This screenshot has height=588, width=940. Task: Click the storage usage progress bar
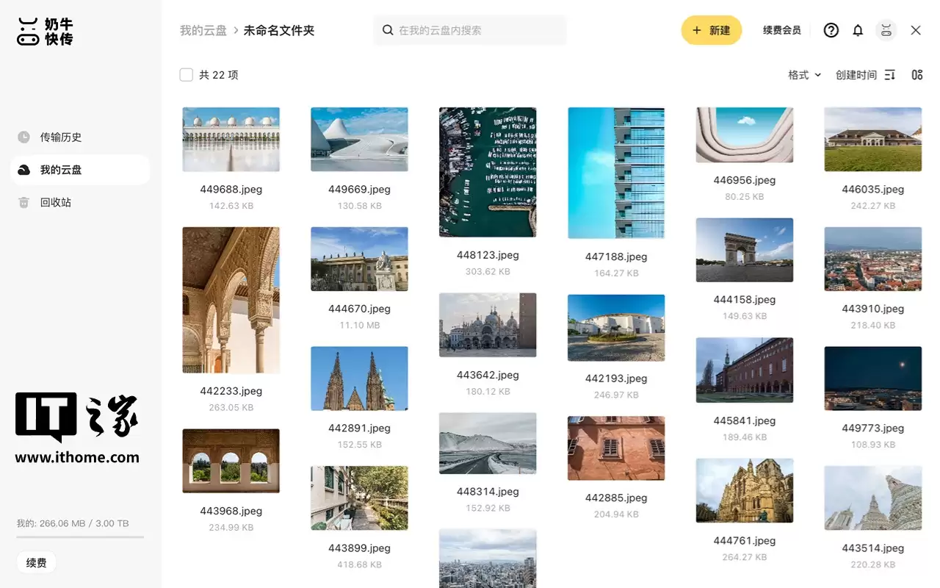click(80, 537)
